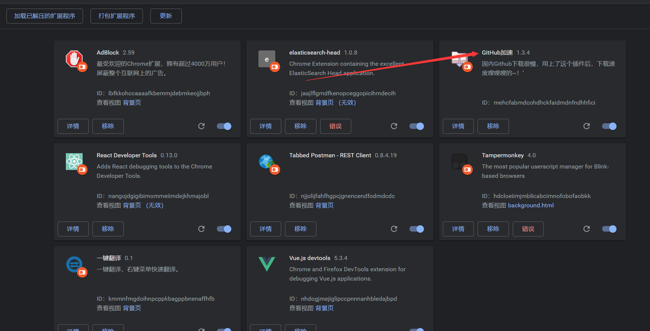This screenshot has height=331, width=650.
Task: Click the elasticsearch-head version 1.0.8
Action: click(x=351, y=53)
